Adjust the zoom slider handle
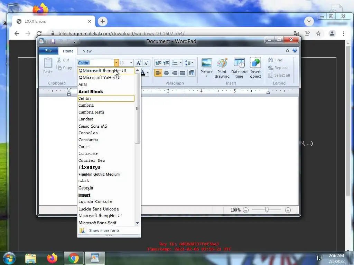 click(x=267, y=210)
